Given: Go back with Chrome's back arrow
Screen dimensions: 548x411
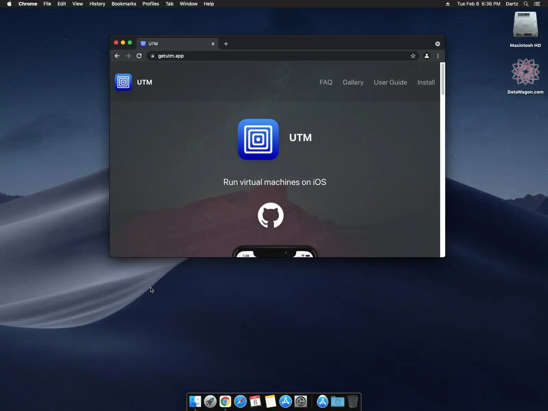Looking at the screenshot, I should [x=117, y=56].
